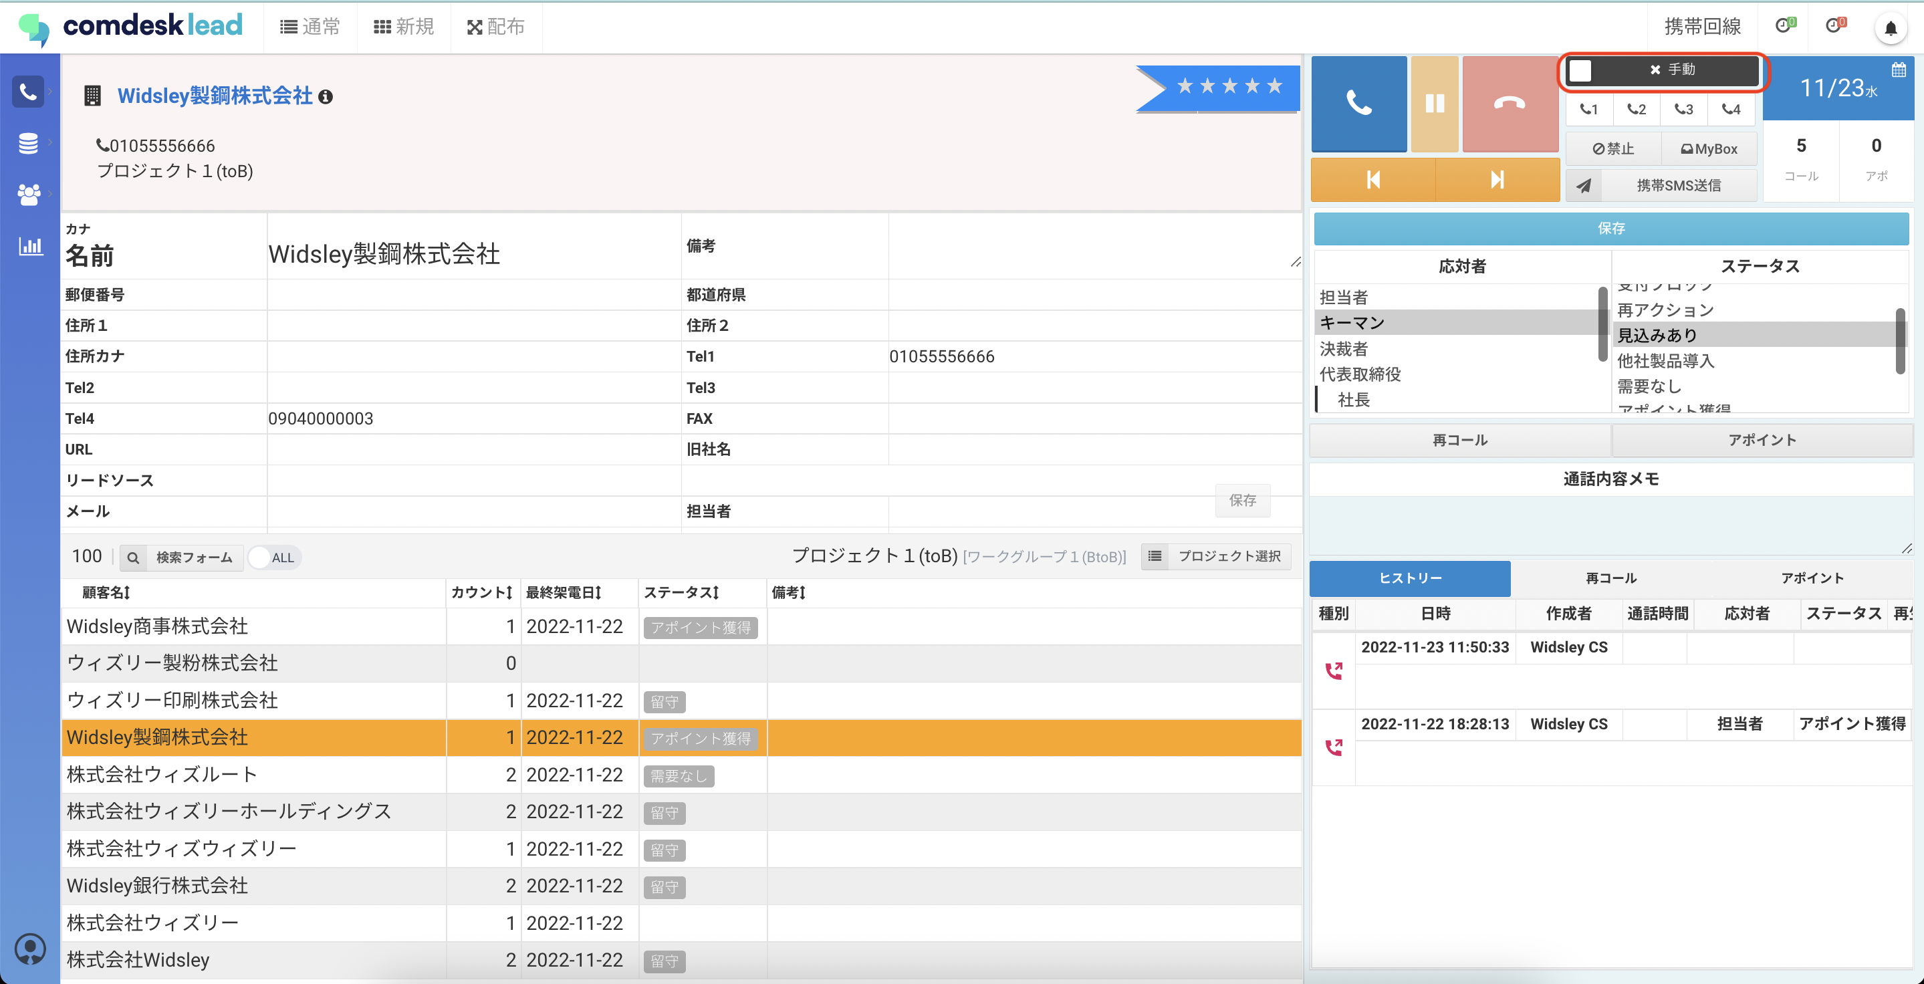Viewport: 1924px width, 984px height.
Task: Pause the call with the pause icon
Action: click(x=1434, y=104)
